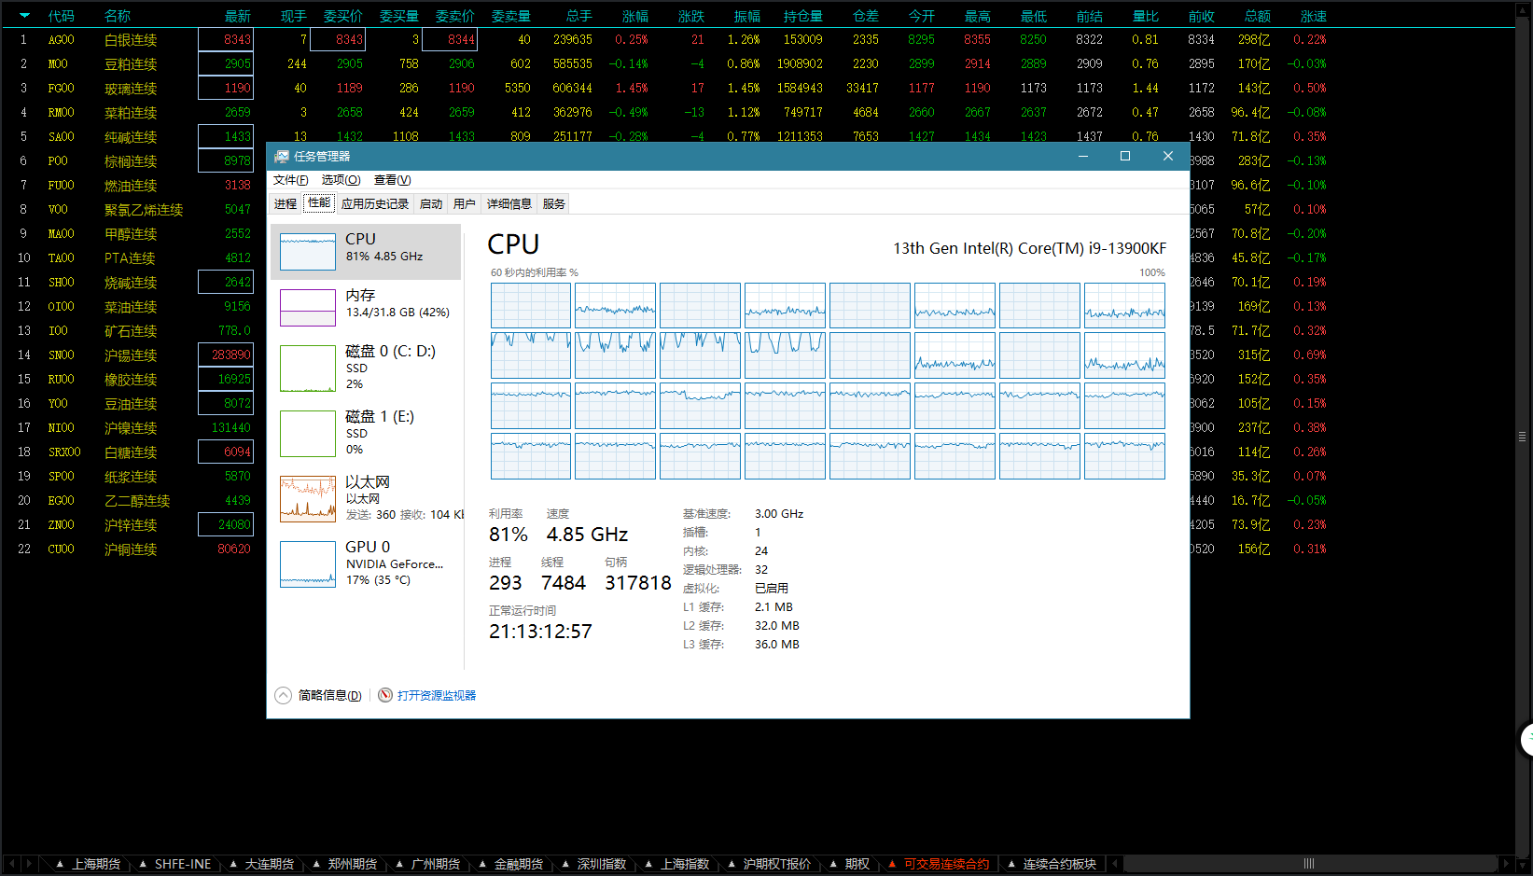
Task: Sort by 涨幅 column header
Action: click(635, 16)
